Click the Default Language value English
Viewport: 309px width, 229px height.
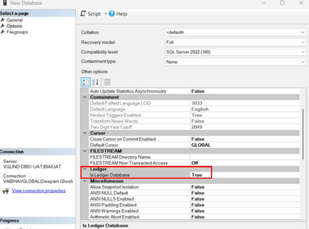(x=200, y=109)
